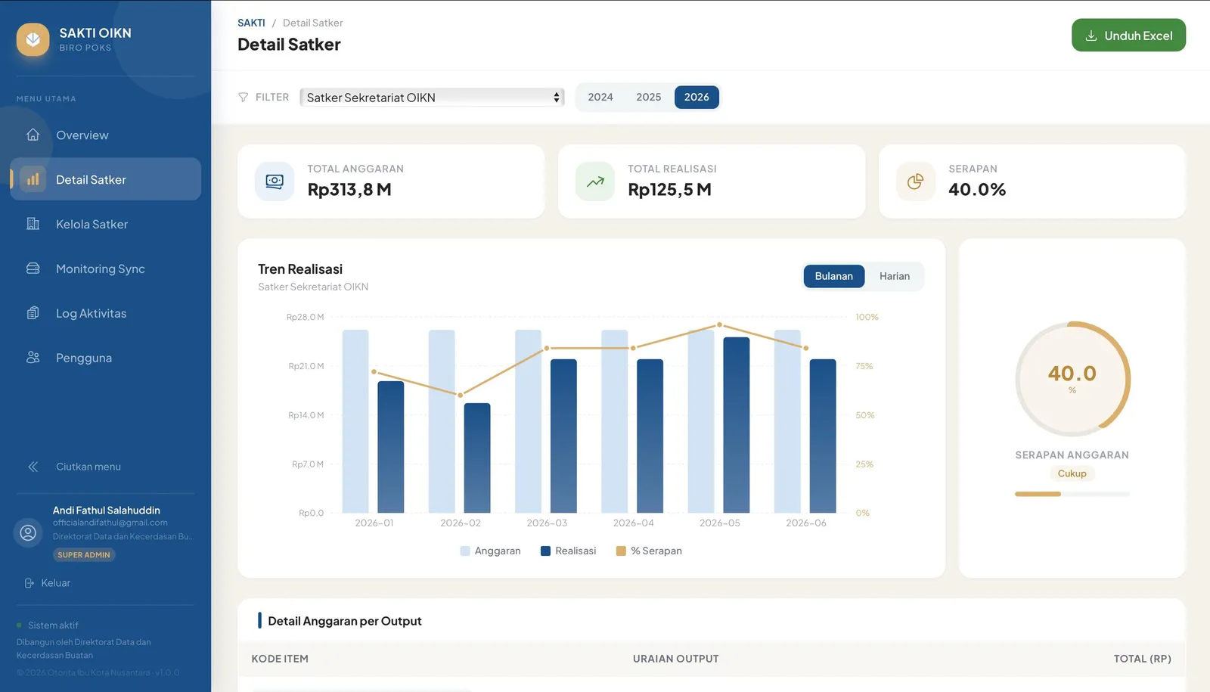Open the Satker Sekretariat OIKN dropdown

pyautogui.click(x=433, y=97)
